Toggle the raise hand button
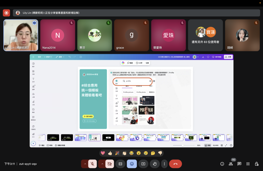The width and height of the screenshot is (263, 171). [x=155, y=164]
